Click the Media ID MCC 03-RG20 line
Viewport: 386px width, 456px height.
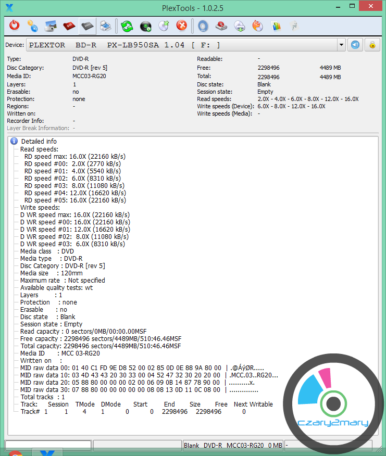coord(60,353)
